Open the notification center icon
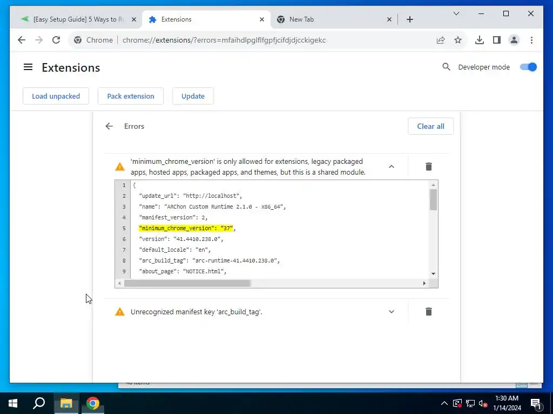 (x=535, y=403)
